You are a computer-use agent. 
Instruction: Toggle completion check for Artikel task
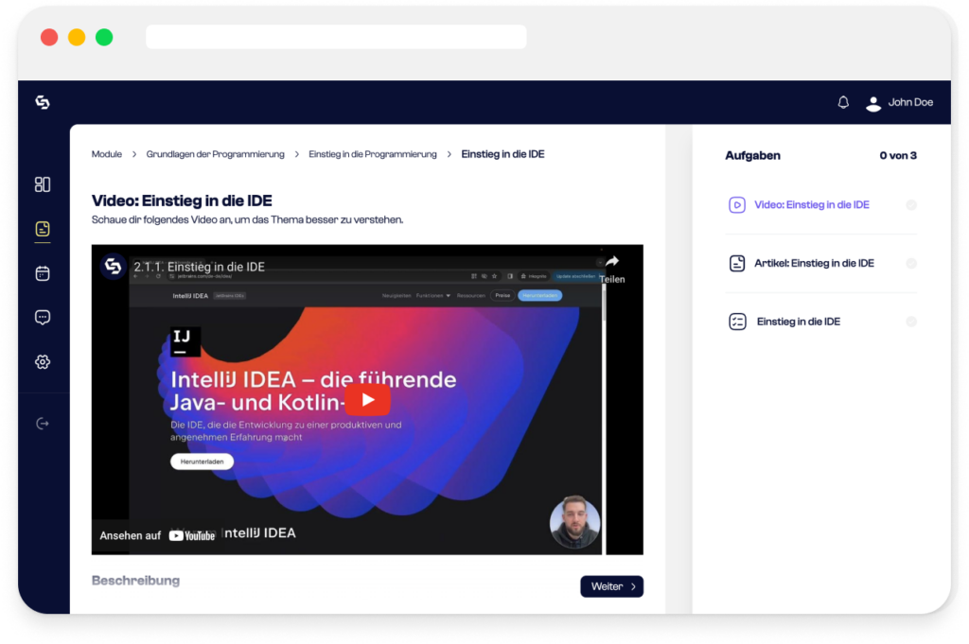point(911,264)
